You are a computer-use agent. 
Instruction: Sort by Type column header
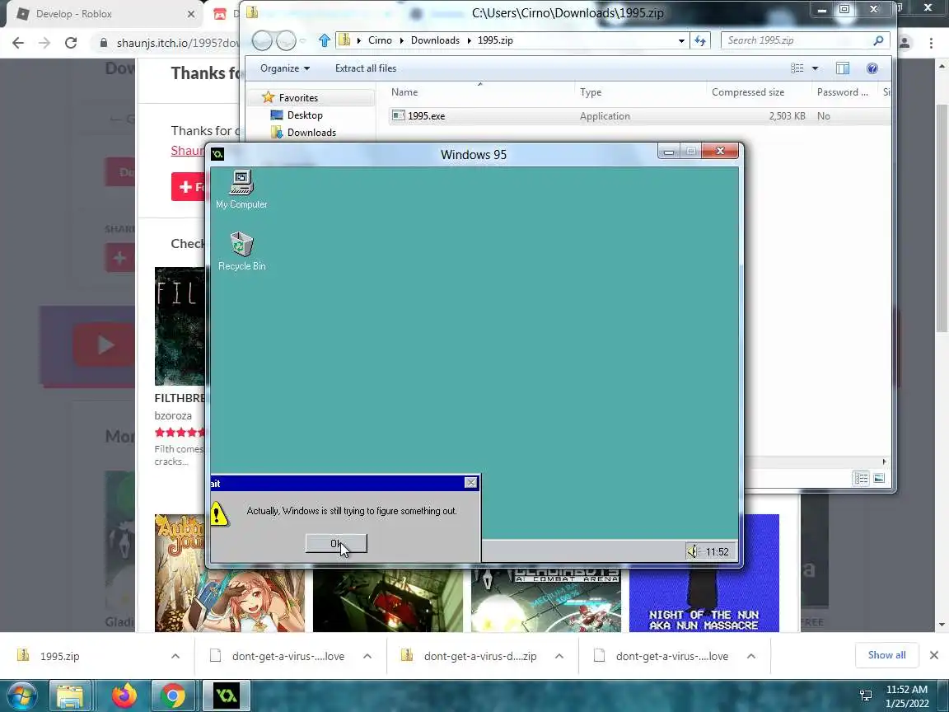coord(591,92)
